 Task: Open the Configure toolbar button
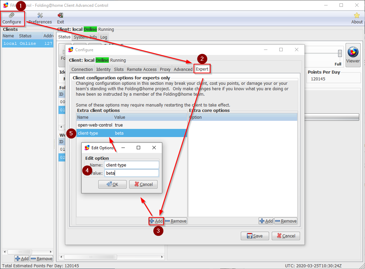click(x=12, y=18)
